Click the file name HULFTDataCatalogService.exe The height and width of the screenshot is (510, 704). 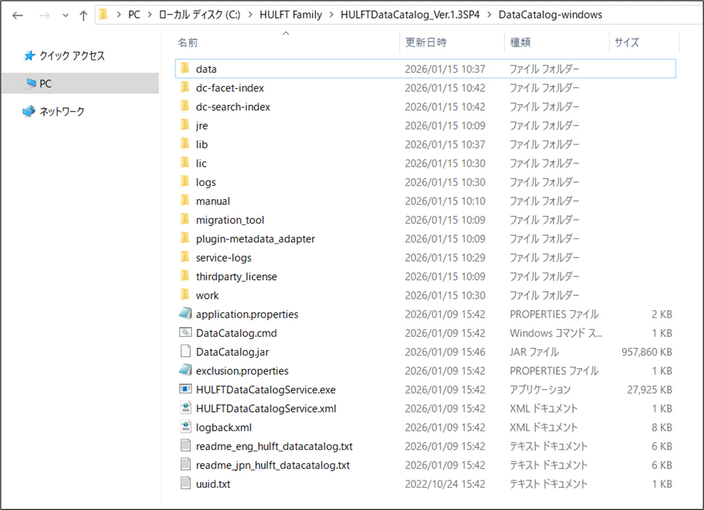pyautogui.click(x=265, y=390)
